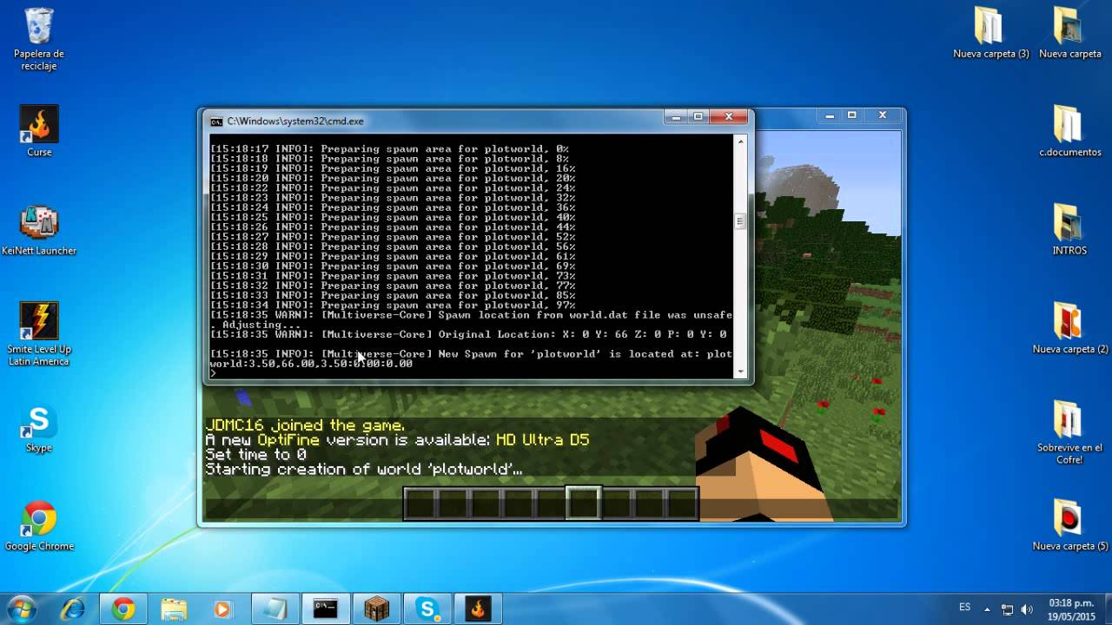Minimize the Minecraft window

coord(830,115)
